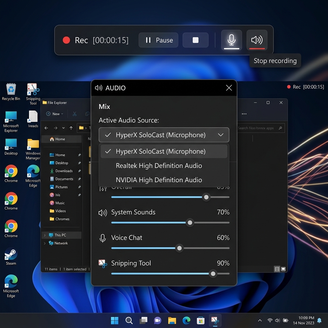Select the Microsoft Edge icon above the taskbar
The width and height of the screenshot is (328, 328).
11,286
